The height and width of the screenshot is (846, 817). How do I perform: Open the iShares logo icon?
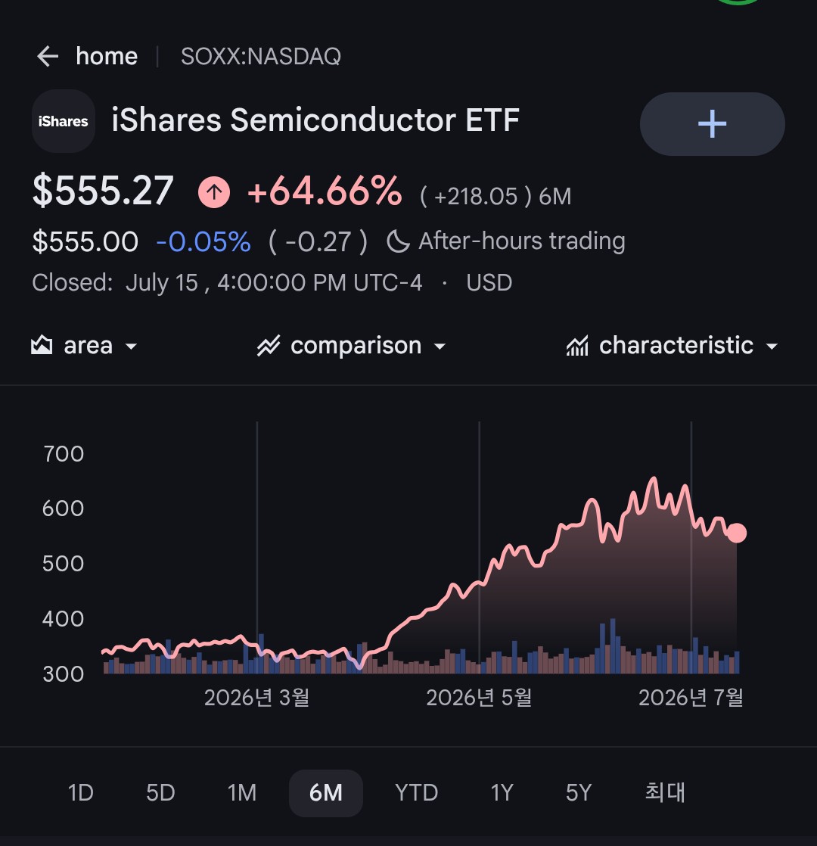click(64, 121)
